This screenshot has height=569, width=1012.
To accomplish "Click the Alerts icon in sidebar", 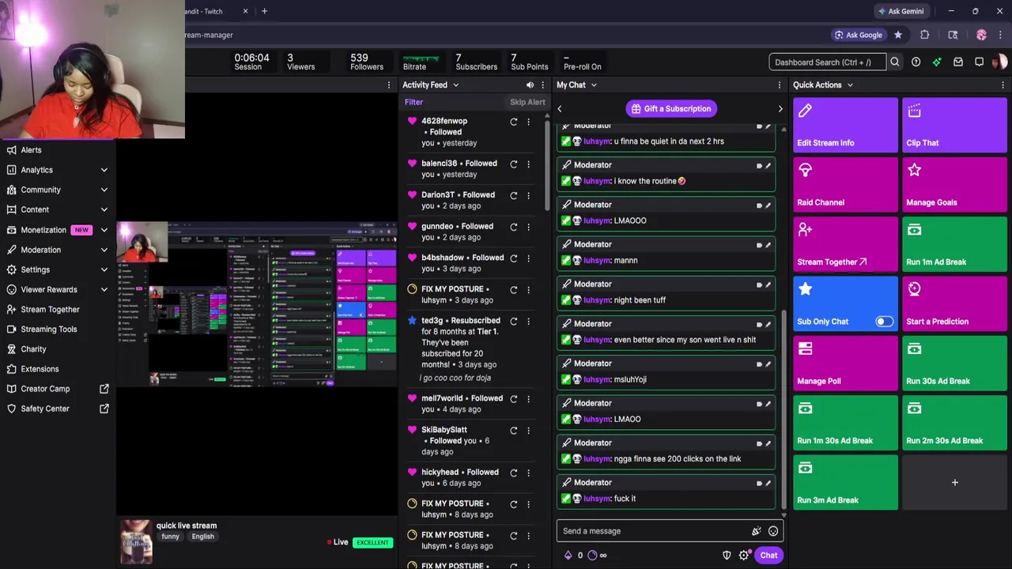I will 11,150.
